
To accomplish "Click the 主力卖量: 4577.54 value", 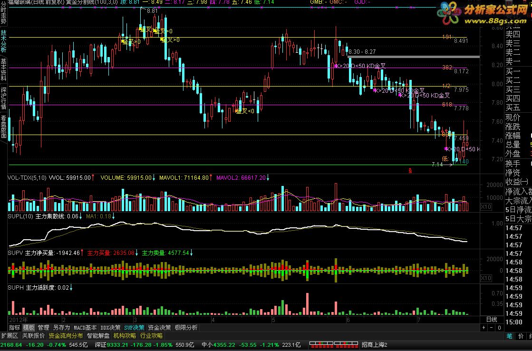I will (x=165, y=253).
